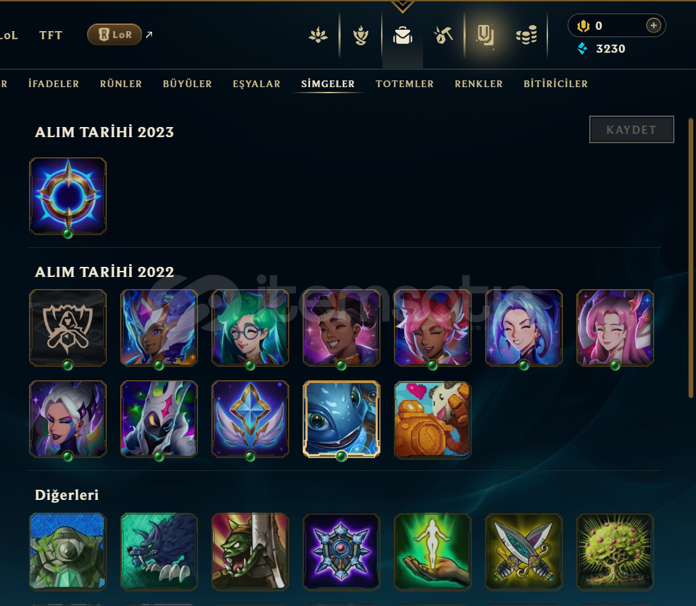Switch to the RÜNLER tab
Screen dimensions: 696x606
[121, 83]
